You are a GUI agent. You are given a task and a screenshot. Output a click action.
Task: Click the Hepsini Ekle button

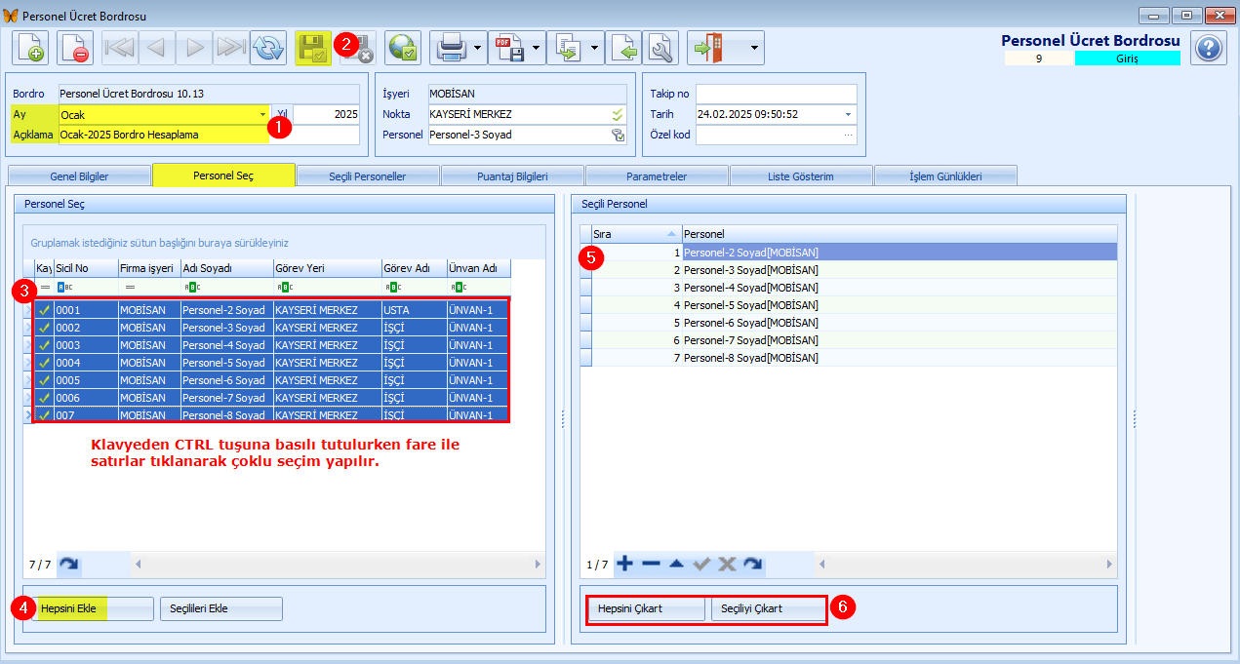click(92, 608)
